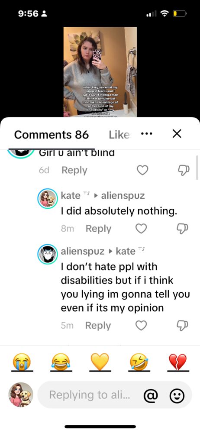
Task: Insert the tears of joy emoji
Action: click(61, 362)
